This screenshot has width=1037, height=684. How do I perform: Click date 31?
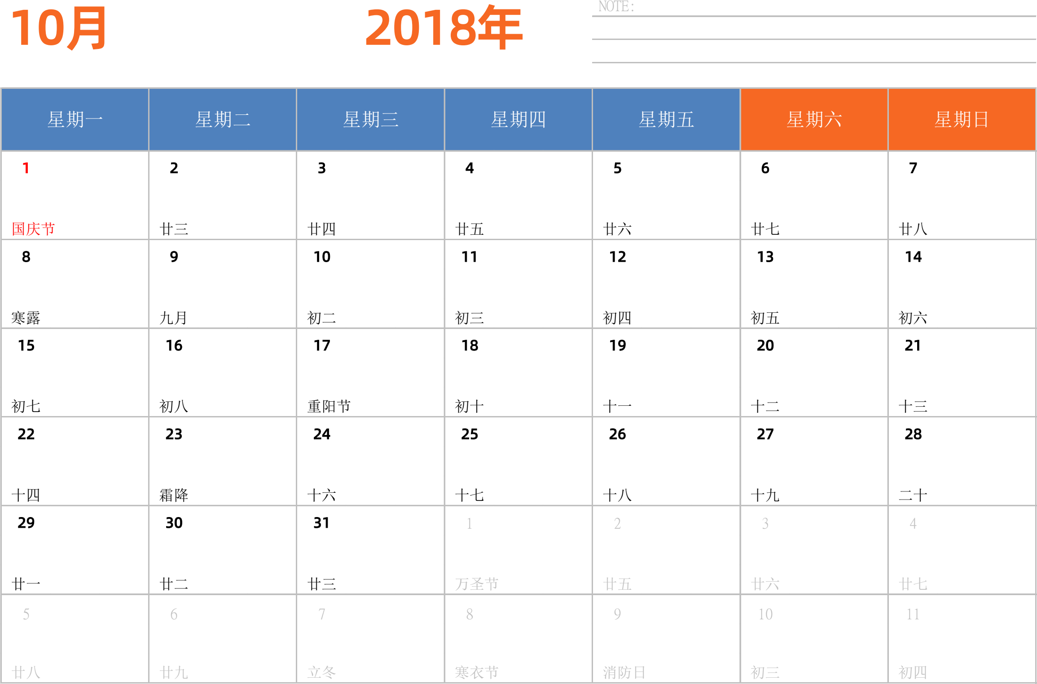click(x=321, y=523)
